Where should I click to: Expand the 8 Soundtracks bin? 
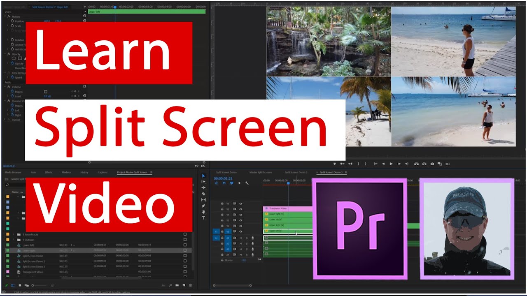14,234
